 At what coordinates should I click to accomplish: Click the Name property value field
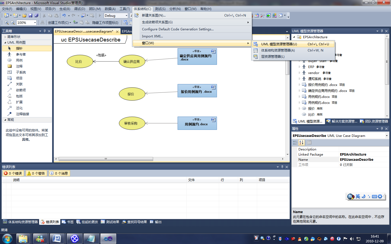[364, 159]
